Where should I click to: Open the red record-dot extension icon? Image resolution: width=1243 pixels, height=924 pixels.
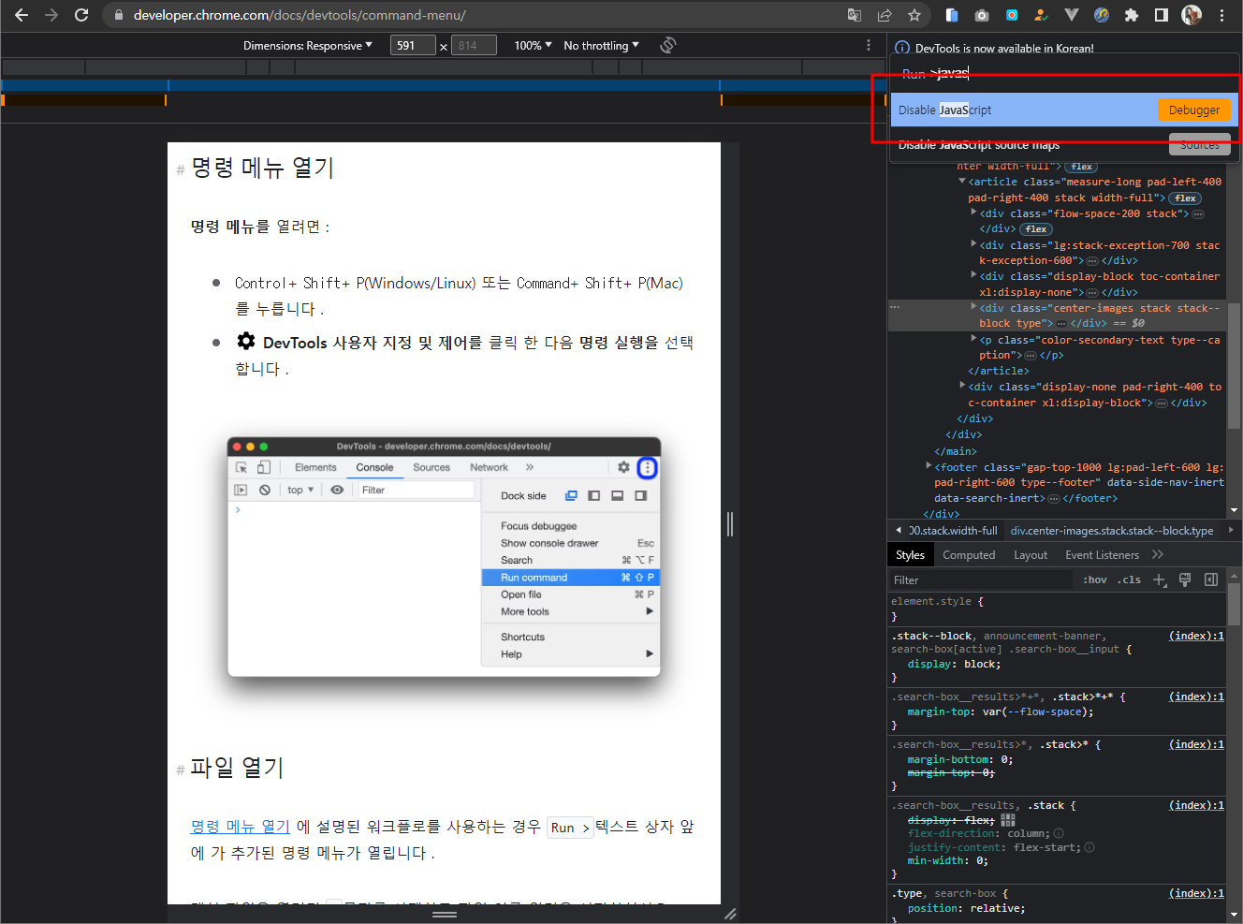tap(1012, 15)
